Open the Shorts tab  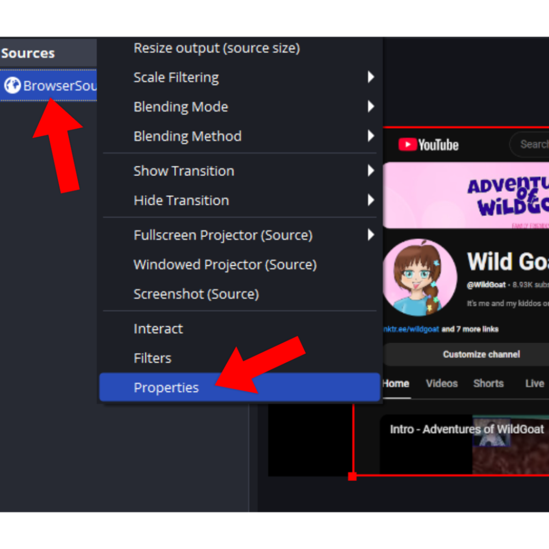pos(488,383)
